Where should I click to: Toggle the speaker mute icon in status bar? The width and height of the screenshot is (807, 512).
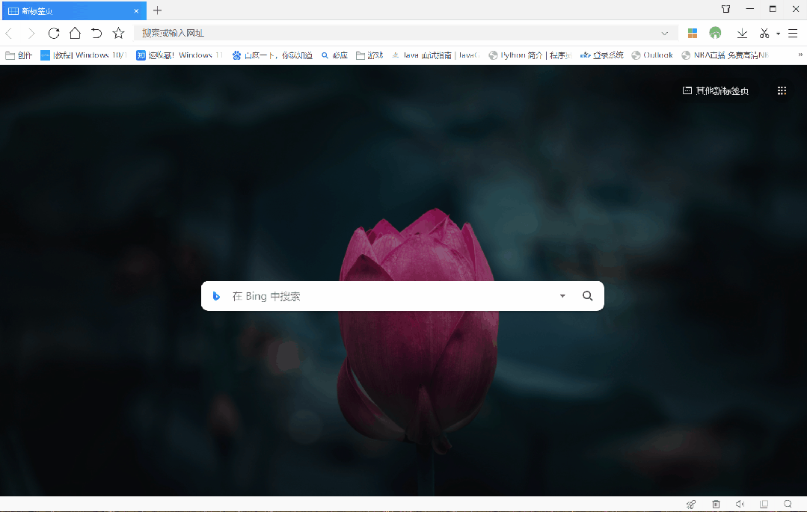[x=740, y=505]
